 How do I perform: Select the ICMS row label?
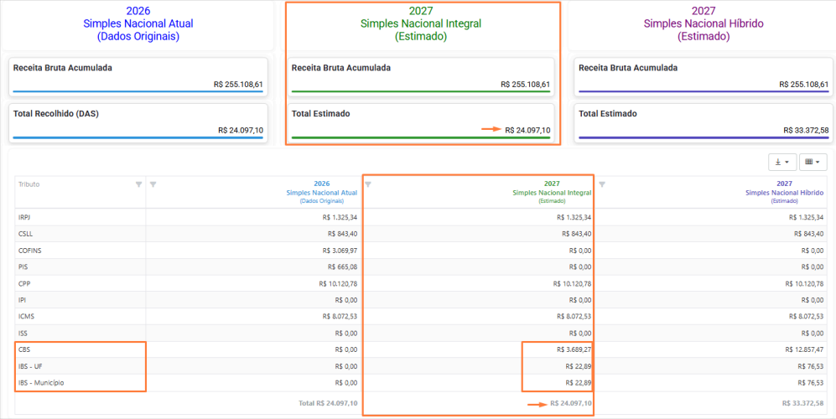coord(26,316)
